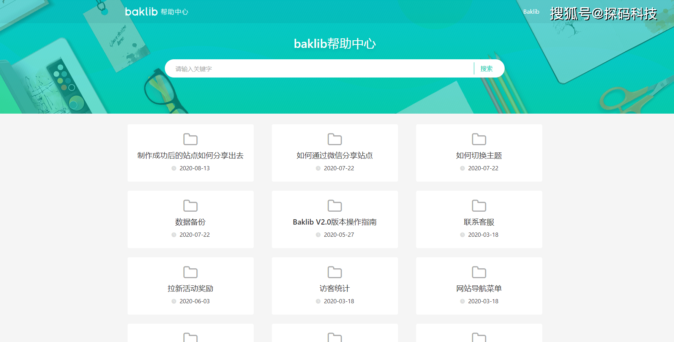Viewport: 674px width, 342px height.
Task: Open the 访客统计 help topic
Action: coord(335,288)
